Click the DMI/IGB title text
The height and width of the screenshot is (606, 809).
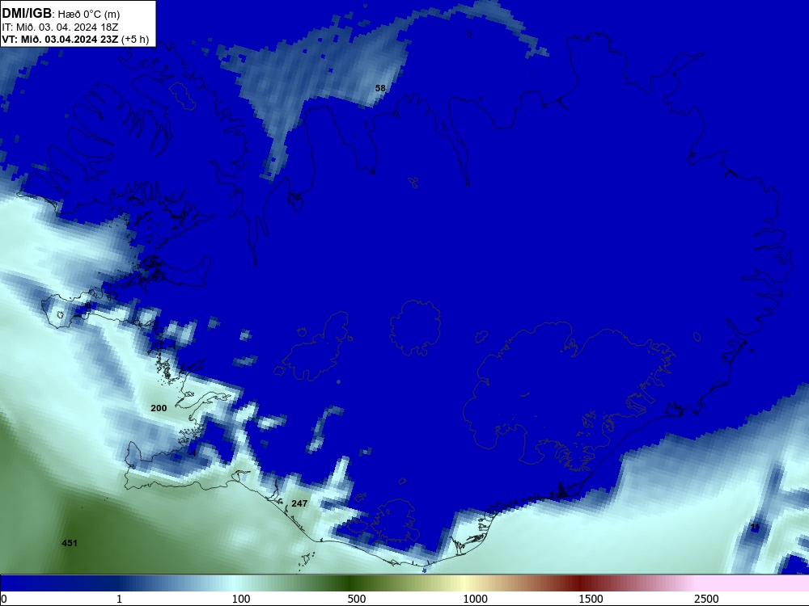click(x=27, y=14)
